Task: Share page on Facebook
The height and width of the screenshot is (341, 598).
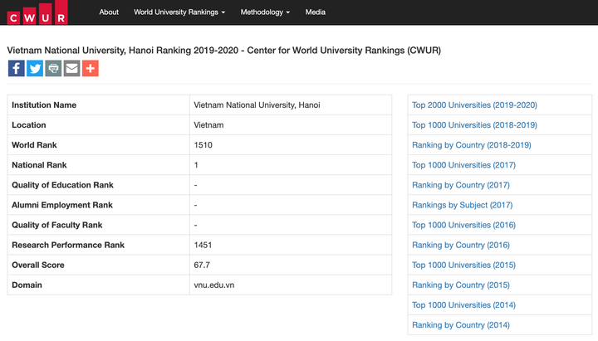Action: pyautogui.click(x=16, y=69)
